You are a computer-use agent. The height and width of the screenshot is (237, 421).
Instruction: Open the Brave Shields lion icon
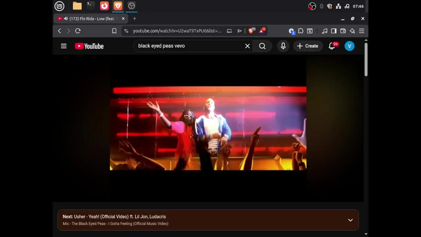[x=251, y=31]
